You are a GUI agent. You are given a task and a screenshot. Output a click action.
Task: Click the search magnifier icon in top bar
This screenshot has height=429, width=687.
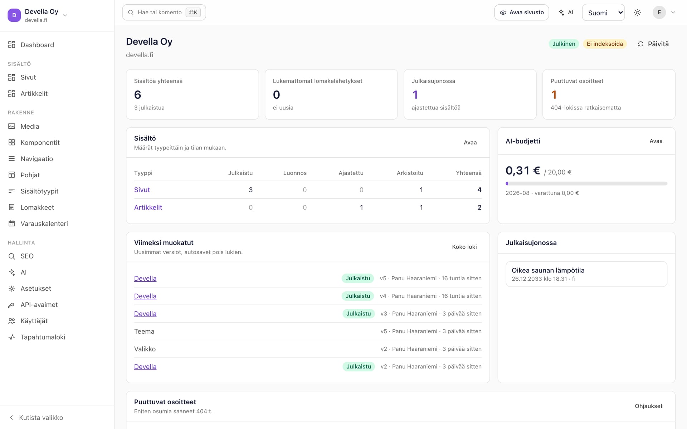131,13
